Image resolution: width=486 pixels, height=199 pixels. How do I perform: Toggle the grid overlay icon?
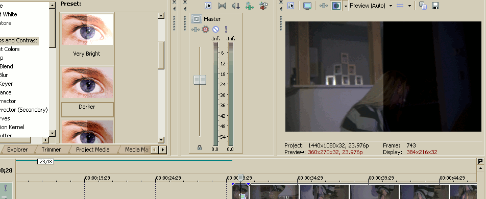click(400, 6)
